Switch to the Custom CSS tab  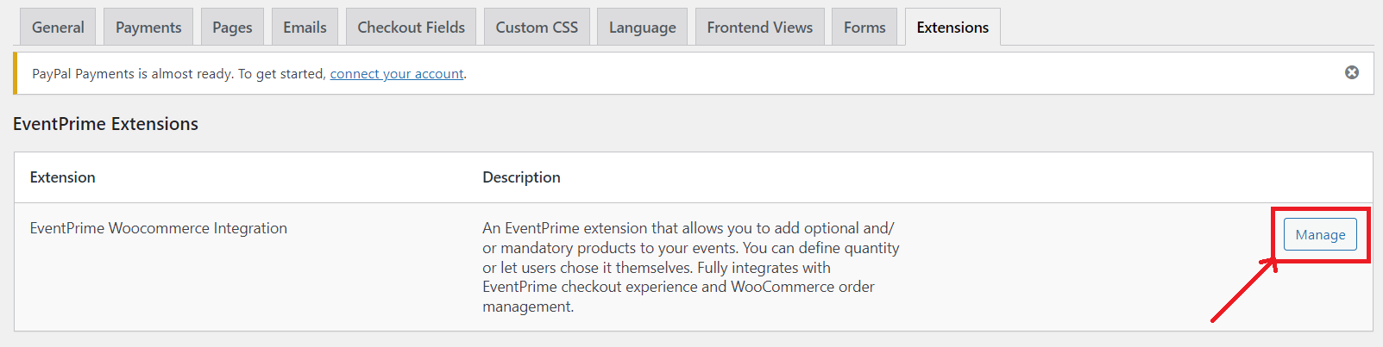click(x=537, y=28)
